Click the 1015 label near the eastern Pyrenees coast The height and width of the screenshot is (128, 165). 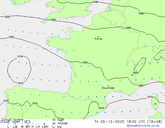(101, 108)
